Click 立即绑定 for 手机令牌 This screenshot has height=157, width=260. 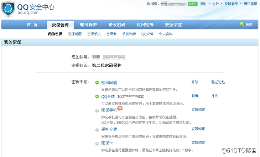[198, 129]
